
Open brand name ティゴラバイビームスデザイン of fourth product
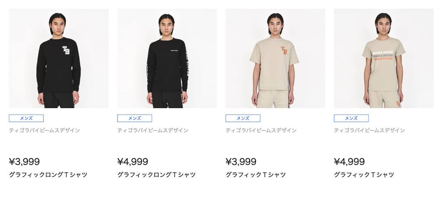click(x=370, y=130)
